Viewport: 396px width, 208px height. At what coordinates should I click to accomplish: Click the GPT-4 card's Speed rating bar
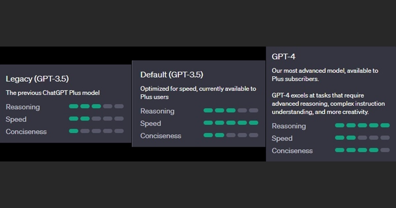(362, 138)
